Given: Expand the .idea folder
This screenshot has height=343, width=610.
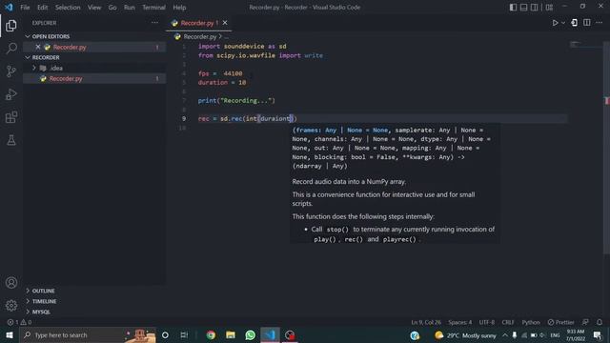Looking at the screenshot, I should [55, 68].
